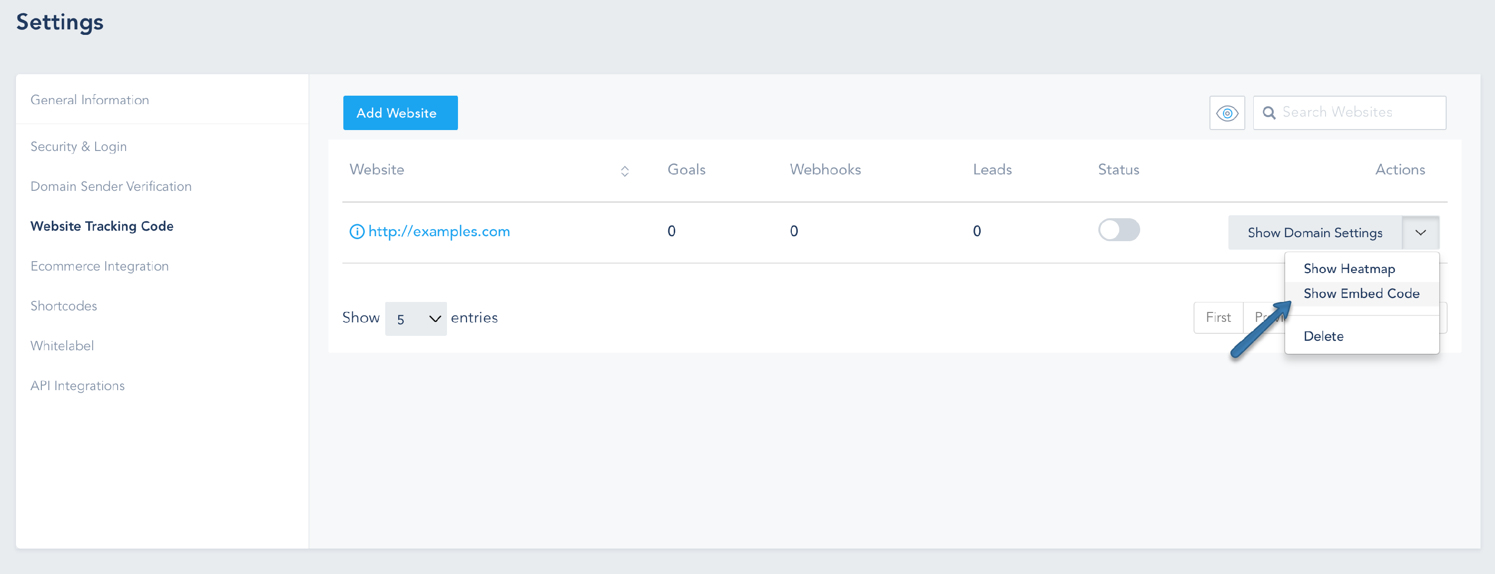Open the entries count dropdown
Screen dimensions: 1495x574
point(416,318)
